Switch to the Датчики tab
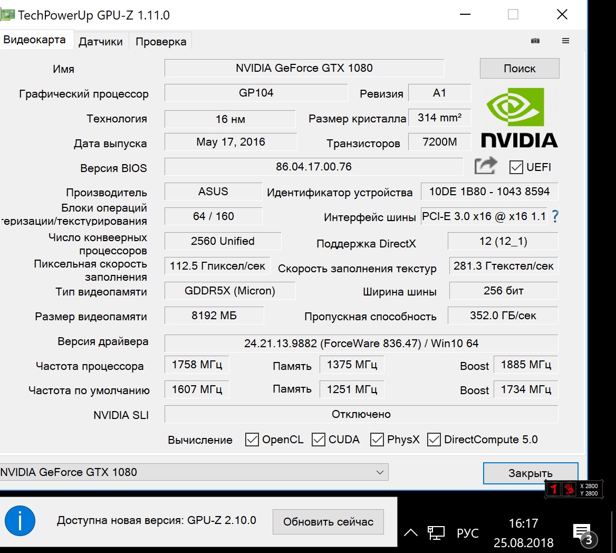The height and width of the screenshot is (553, 616). (x=100, y=42)
